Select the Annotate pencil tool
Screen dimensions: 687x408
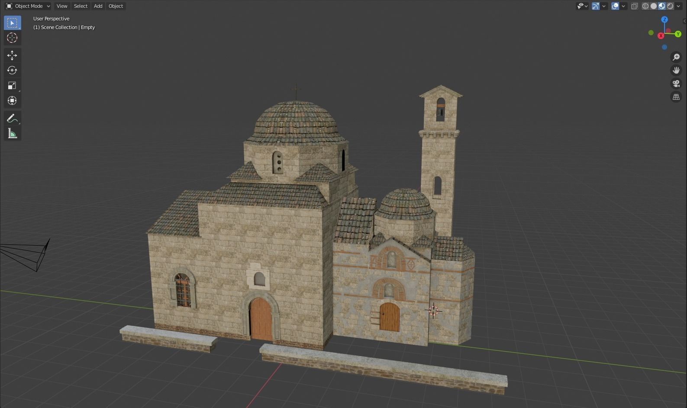(x=12, y=118)
